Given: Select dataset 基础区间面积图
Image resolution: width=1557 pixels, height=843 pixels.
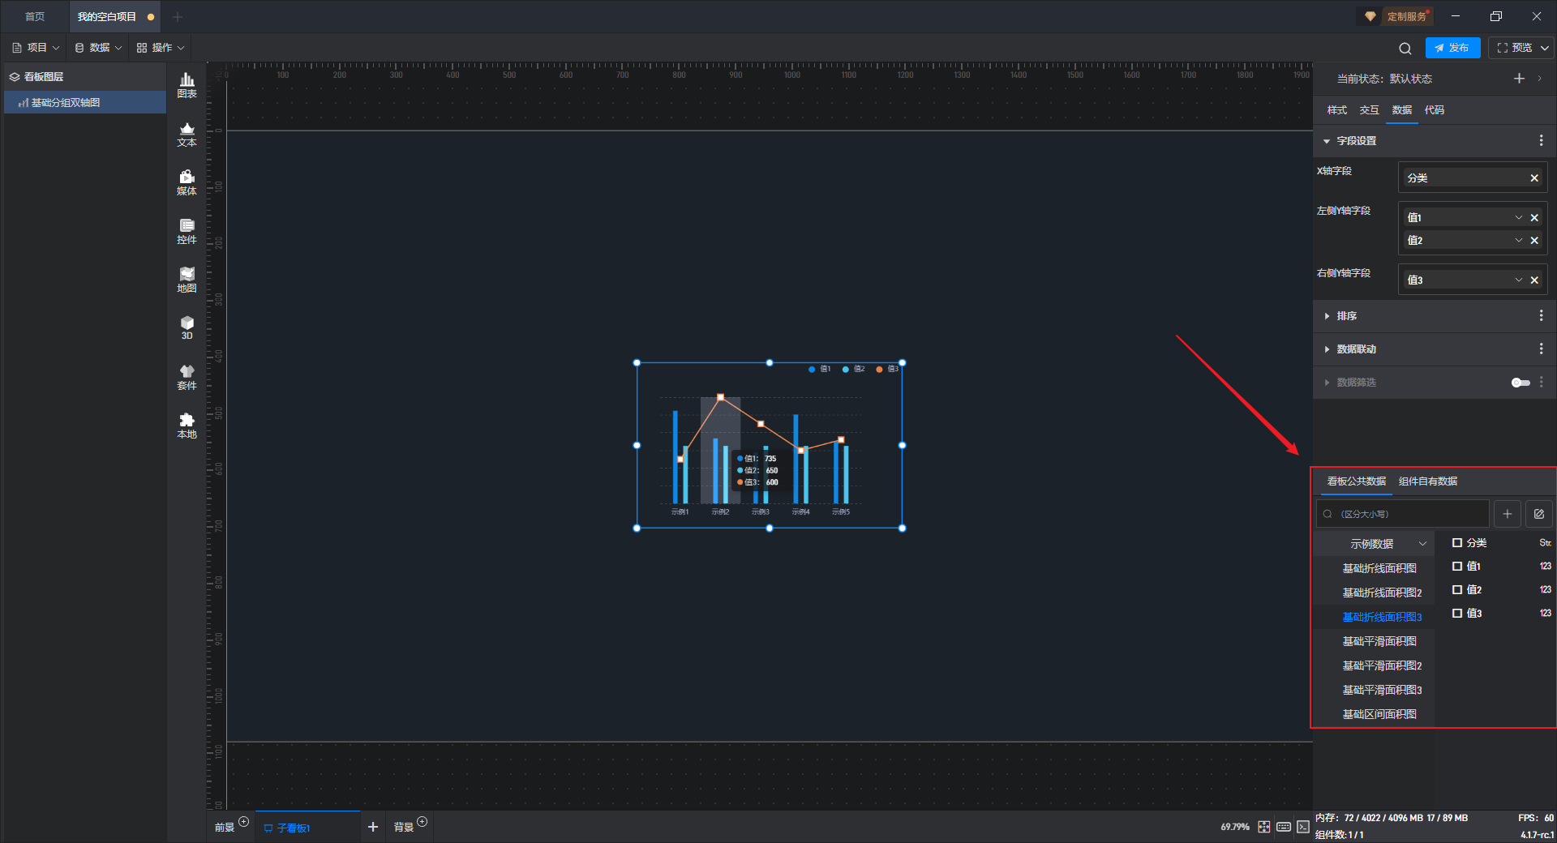Looking at the screenshot, I should 1379,714.
